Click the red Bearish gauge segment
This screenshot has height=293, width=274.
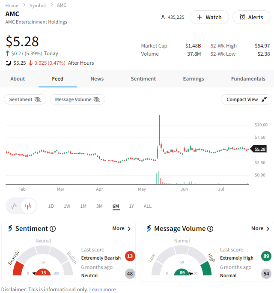(x=18, y=268)
